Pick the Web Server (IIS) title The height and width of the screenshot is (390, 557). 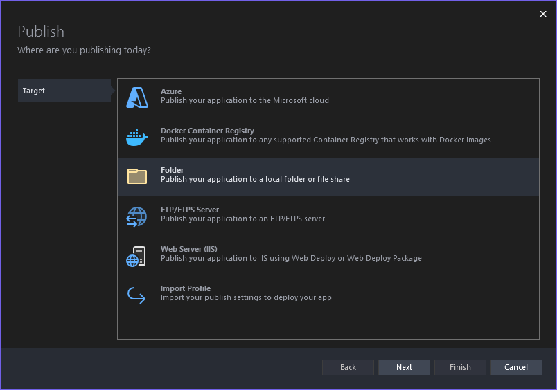tap(189, 249)
